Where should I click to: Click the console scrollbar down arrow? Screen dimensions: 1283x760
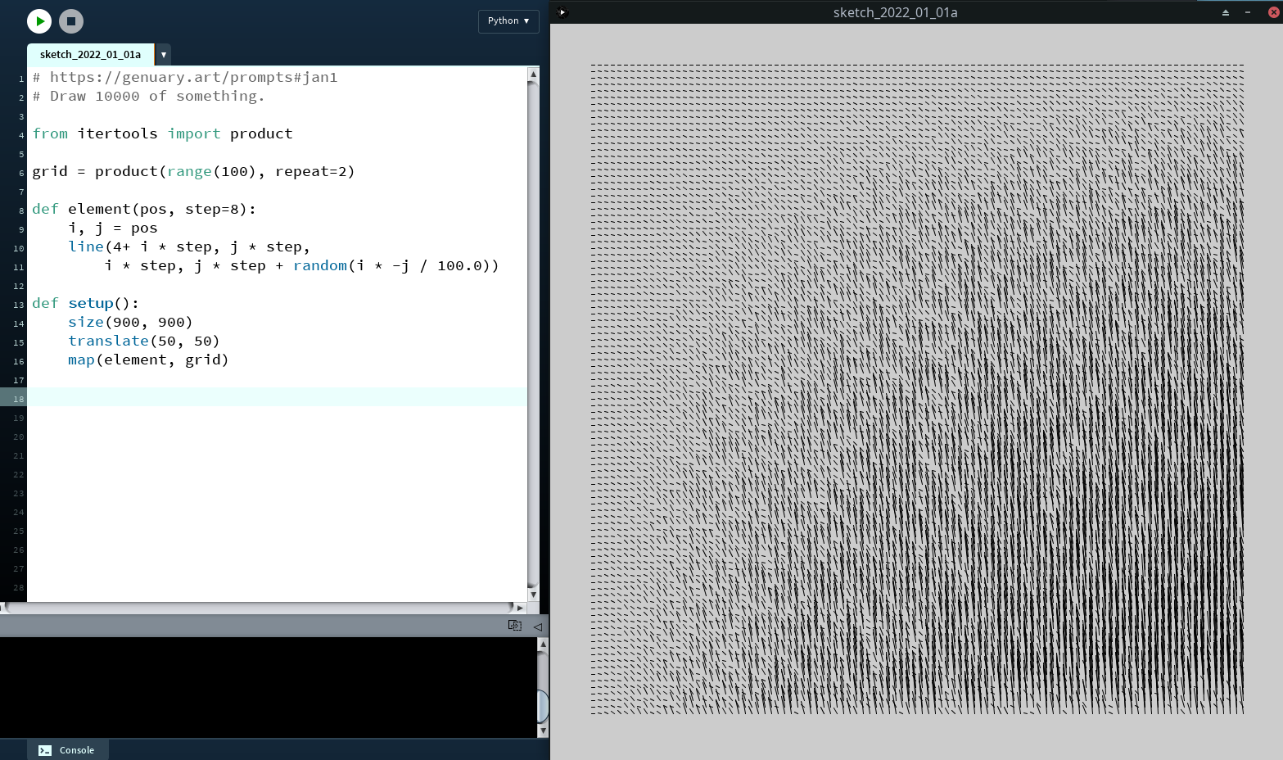click(x=542, y=731)
